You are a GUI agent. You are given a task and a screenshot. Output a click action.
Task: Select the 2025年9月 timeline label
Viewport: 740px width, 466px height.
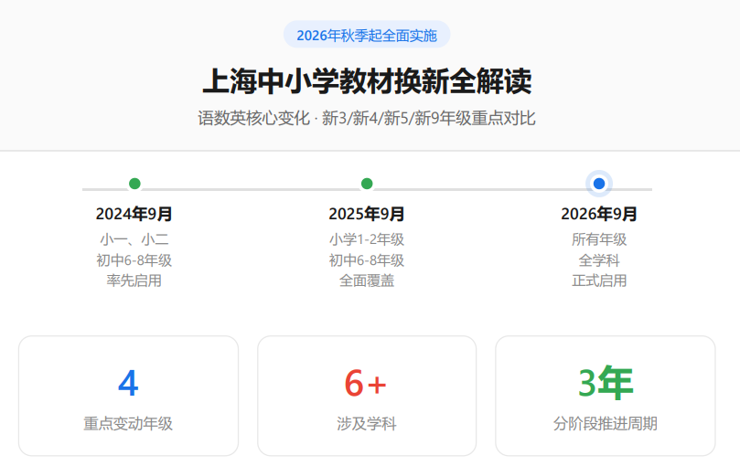367,214
